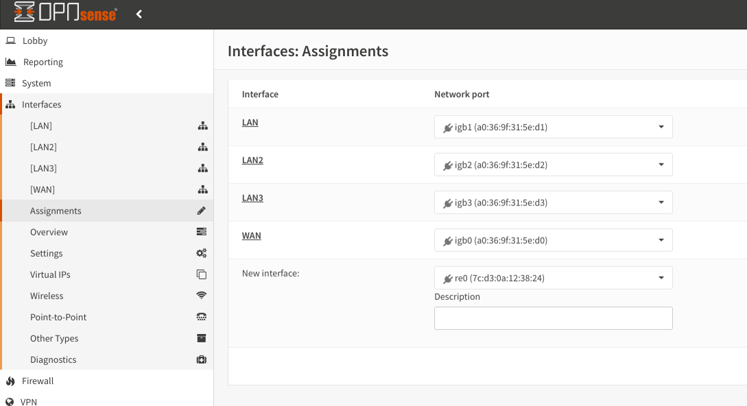This screenshot has height=406, width=747.
Task: Click the LAN interface link
Action: (x=250, y=122)
